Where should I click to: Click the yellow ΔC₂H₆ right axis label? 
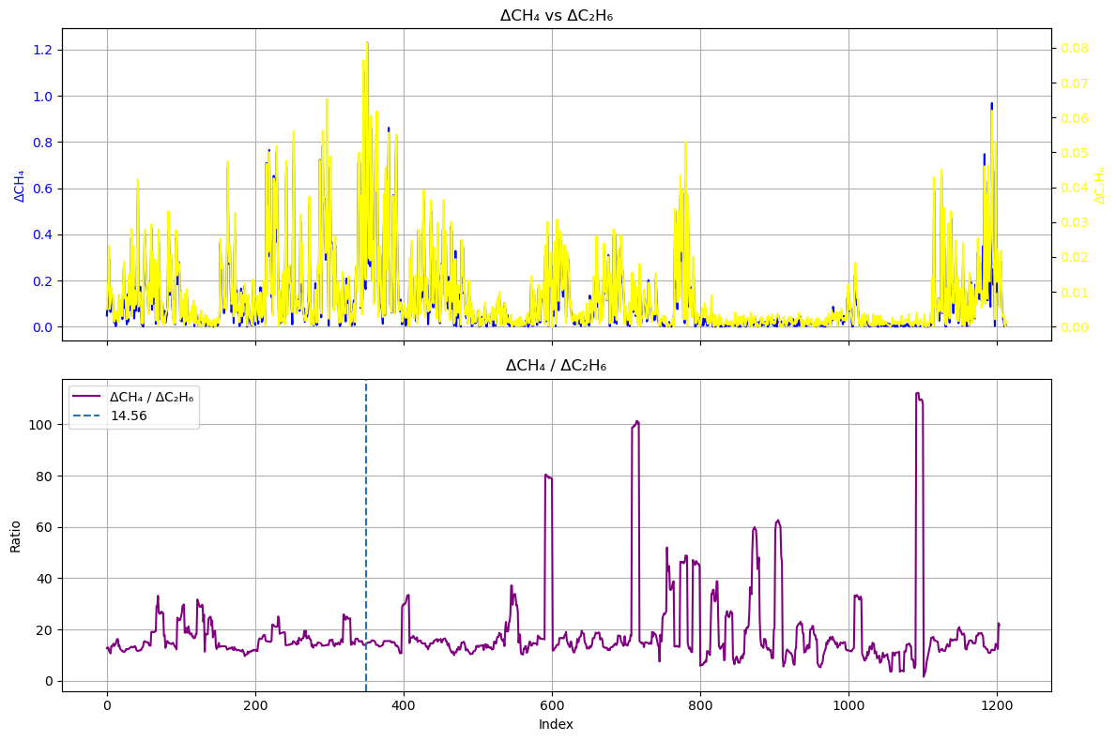(x=1100, y=185)
